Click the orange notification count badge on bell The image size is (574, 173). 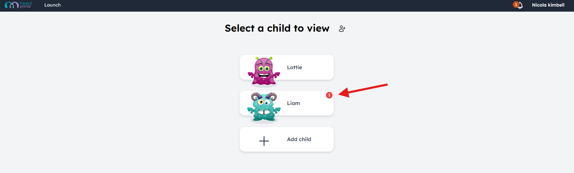pos(516,4)
